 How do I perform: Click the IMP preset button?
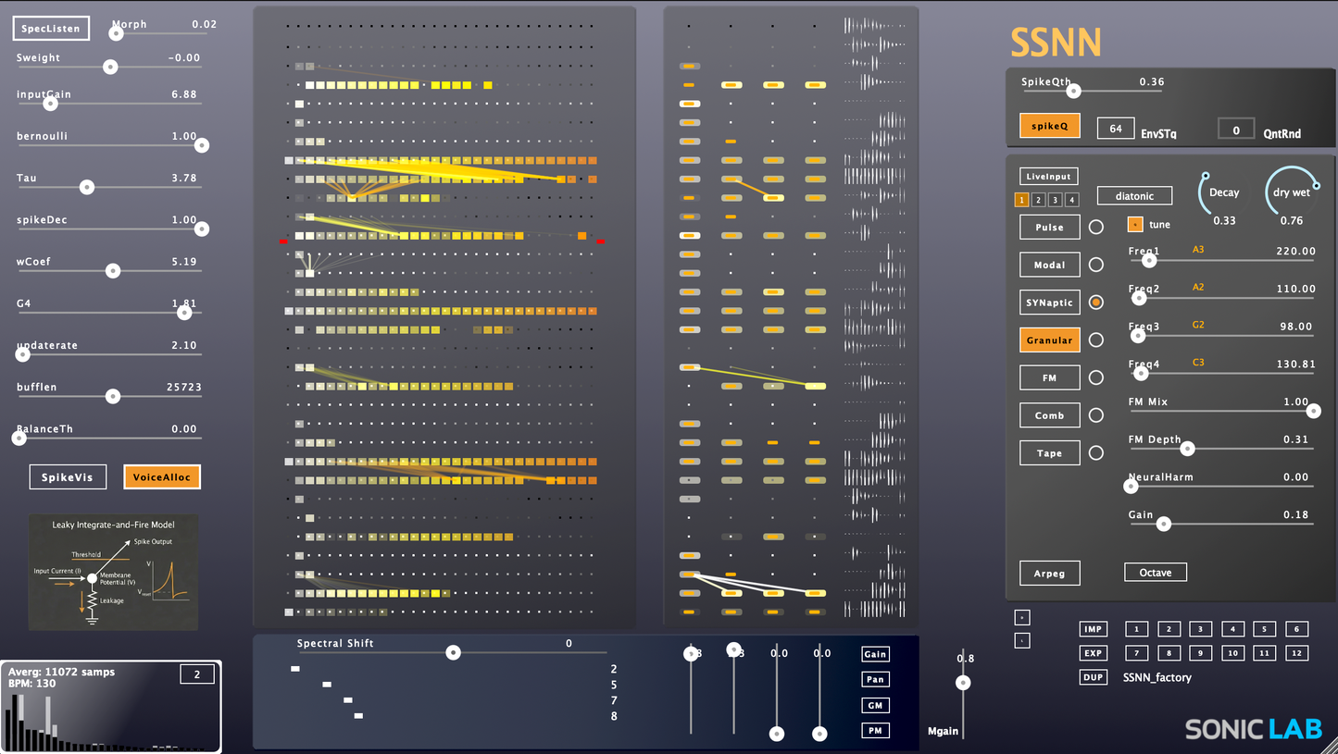point(1094,629)
